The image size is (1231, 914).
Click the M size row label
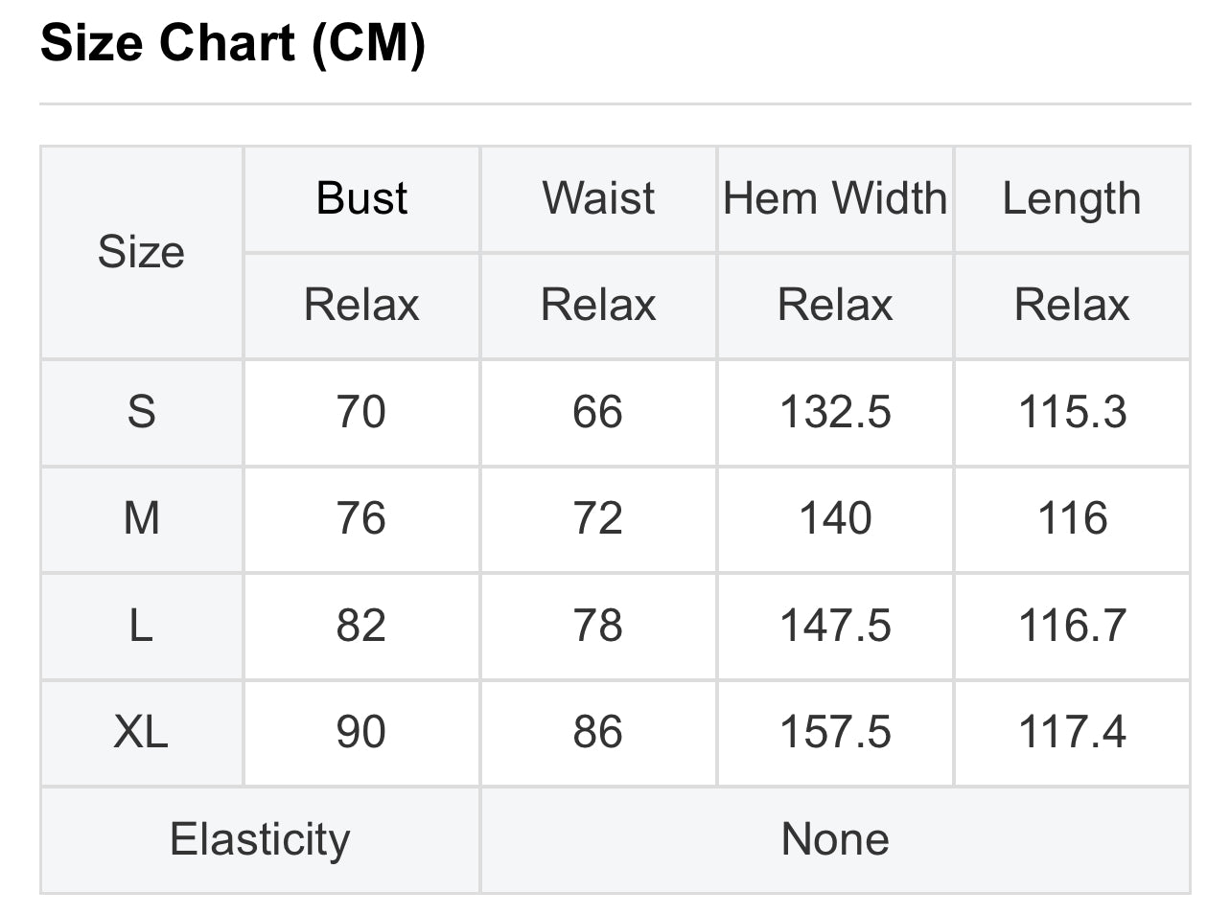point(141,519)
